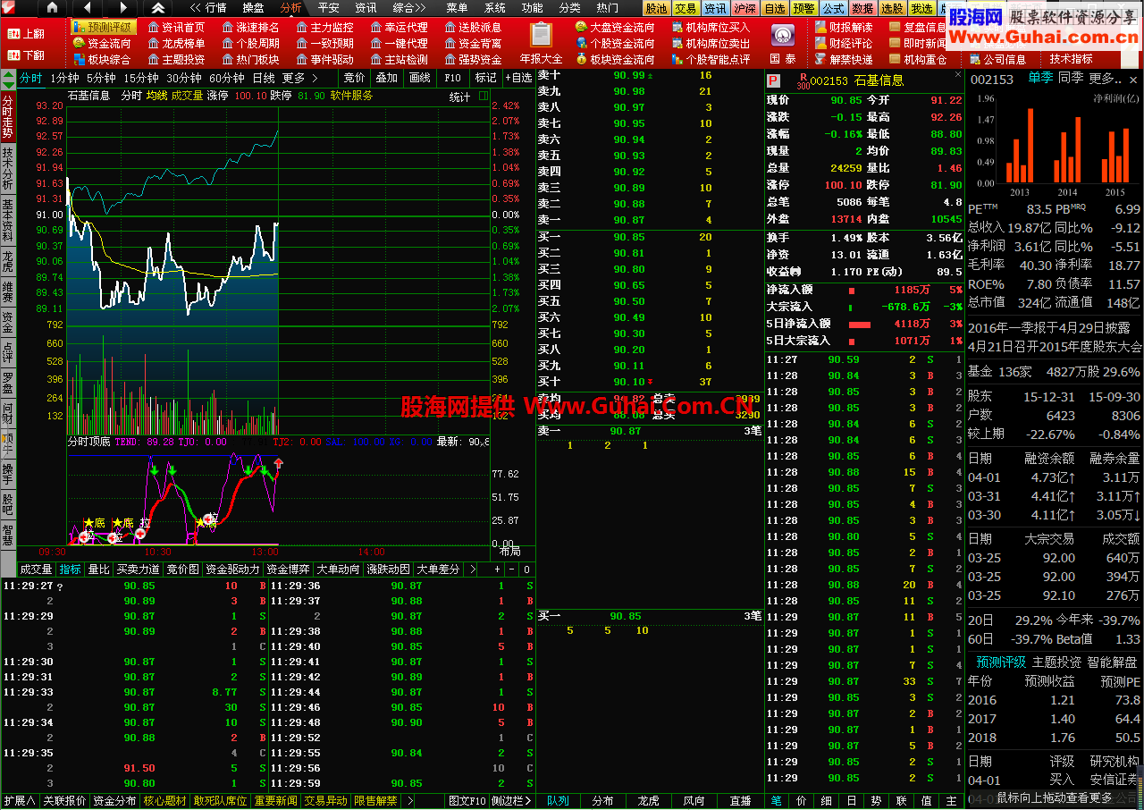Screen dimensions: 1144x810
Task: Expand 侧边栏> at bottom bar
Action: pyautogui.click(x=511, y=801)
